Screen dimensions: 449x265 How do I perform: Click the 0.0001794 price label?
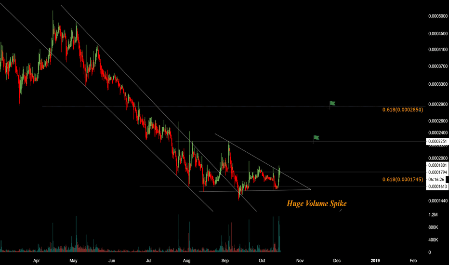437,172
